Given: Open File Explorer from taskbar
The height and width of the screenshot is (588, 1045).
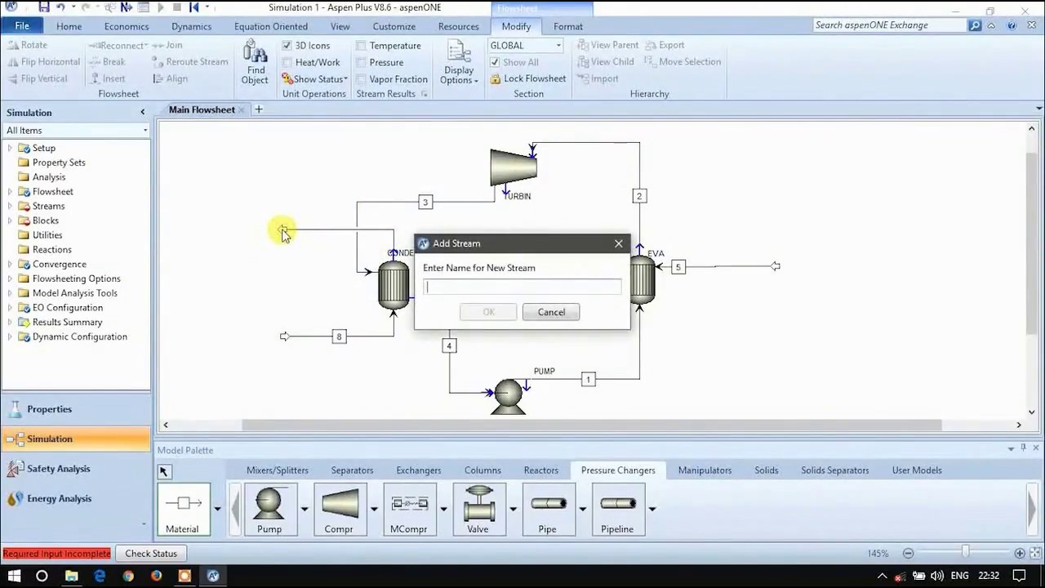Looking at the screenshot, I should [x=71, y=576].
